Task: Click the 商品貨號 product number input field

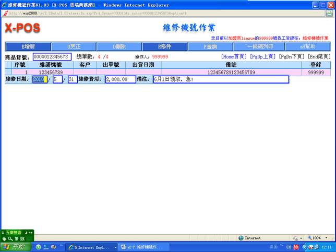Action: 52,56
